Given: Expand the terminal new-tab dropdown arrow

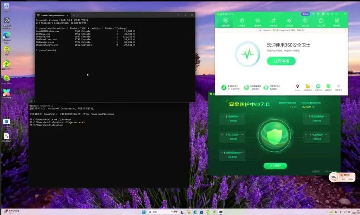Looking at the screenshot, I should click(78, 15).
